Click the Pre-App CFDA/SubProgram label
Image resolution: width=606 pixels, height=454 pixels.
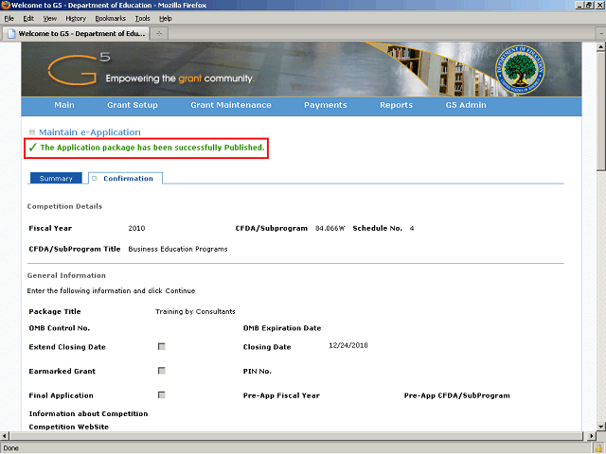[x=456, y=395]
